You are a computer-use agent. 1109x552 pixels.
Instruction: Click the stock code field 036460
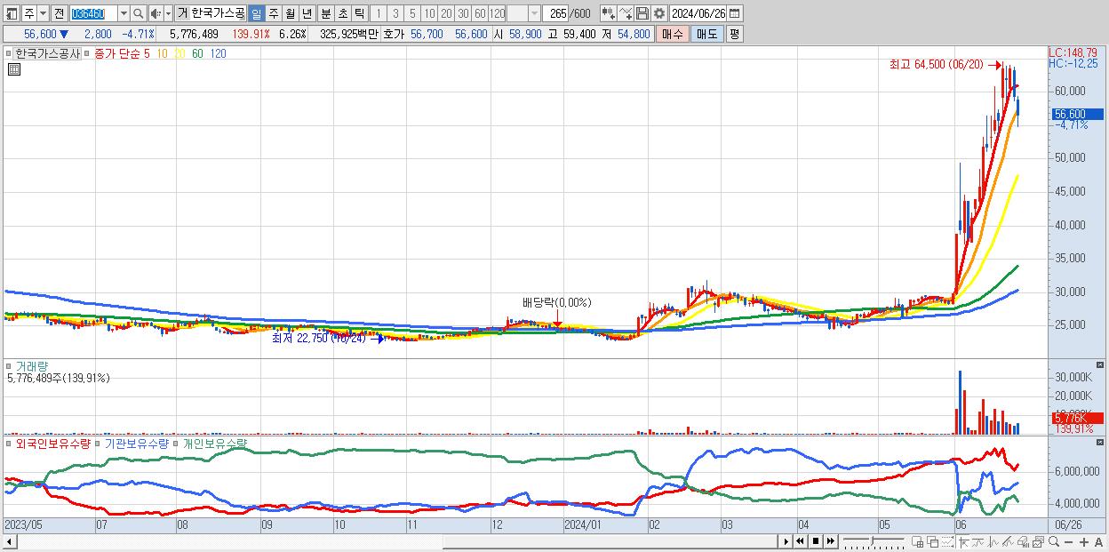tap(92, 13)
